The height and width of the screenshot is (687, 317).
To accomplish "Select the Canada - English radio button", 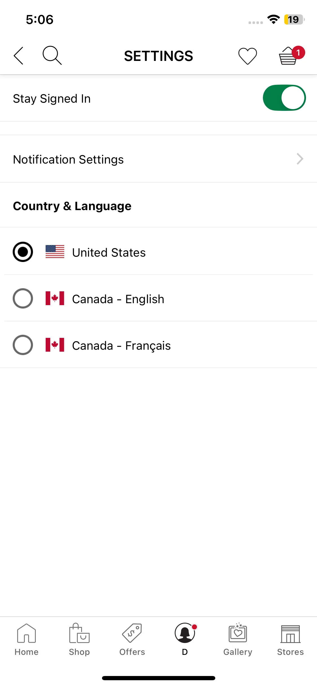I will (x=23, y=298).
